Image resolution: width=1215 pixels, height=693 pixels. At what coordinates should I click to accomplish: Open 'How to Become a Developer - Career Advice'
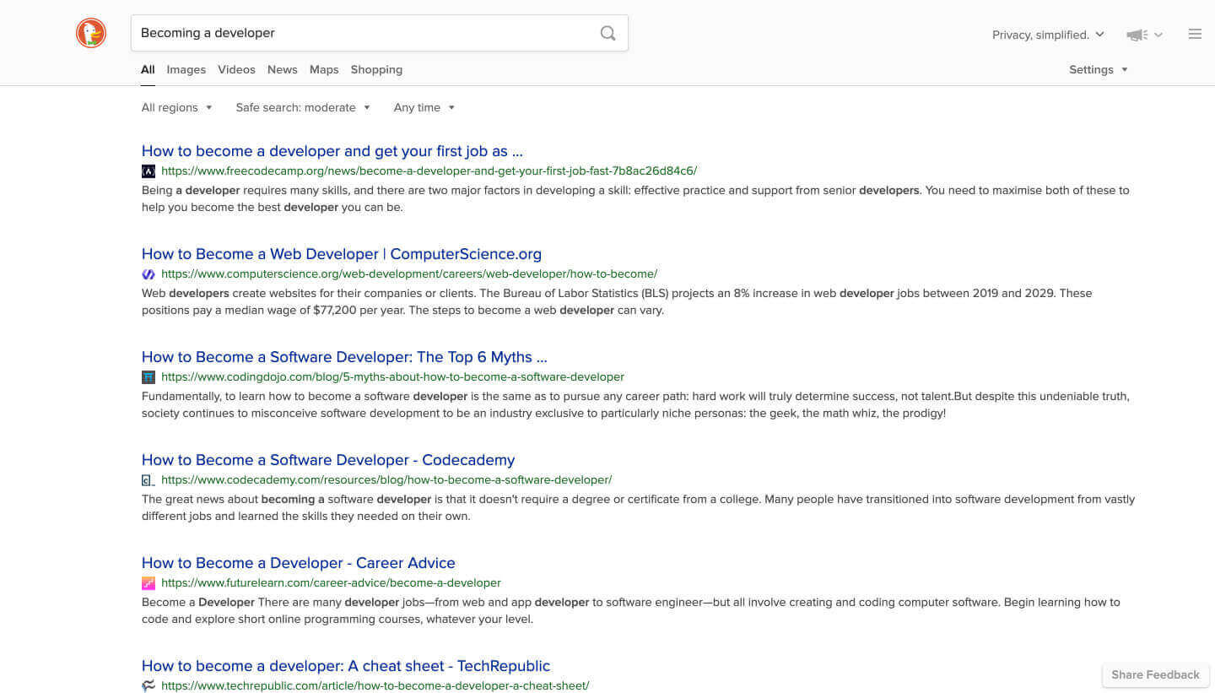pyautogui.click(x=299, y=563)
